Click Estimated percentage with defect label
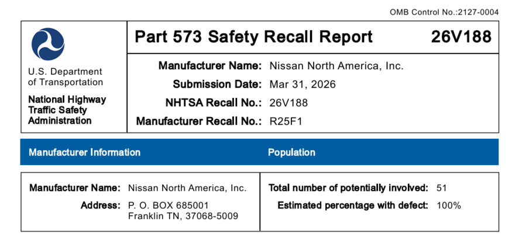This screenshot has width=512, height=235. pyautogui.click(x=352, y=205)
